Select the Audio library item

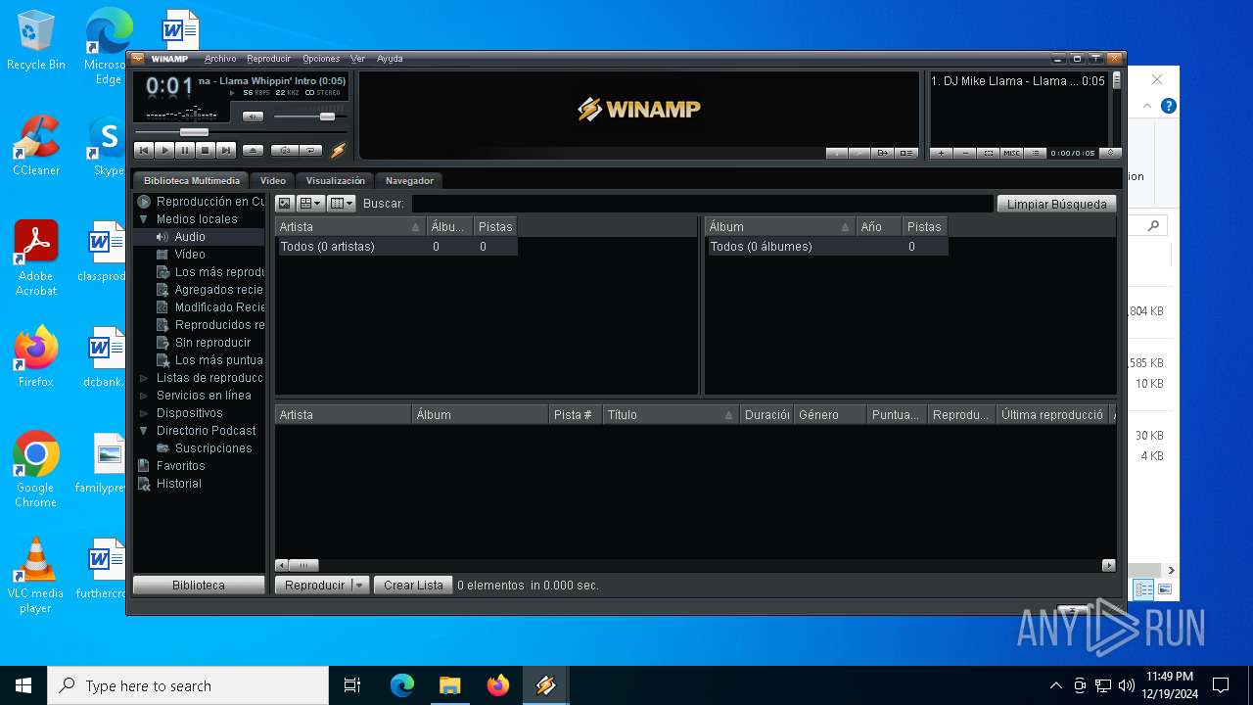click(x=201, y=237)
